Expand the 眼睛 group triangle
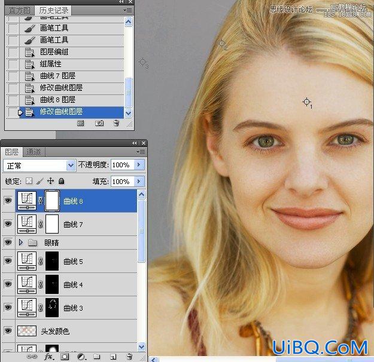This screenshot has width=374, height=362. (21, 243)
